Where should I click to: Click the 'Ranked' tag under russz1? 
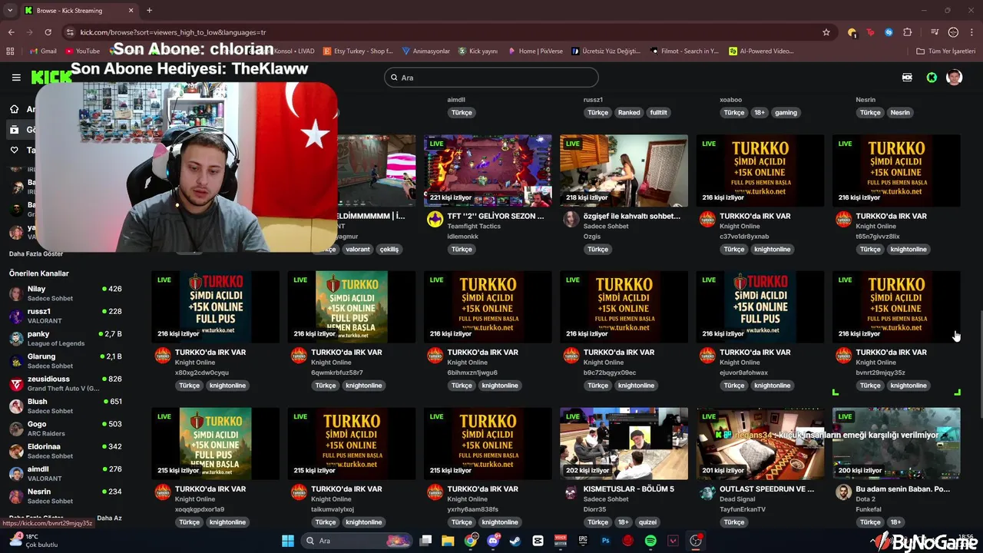click(x=629, y=112)
